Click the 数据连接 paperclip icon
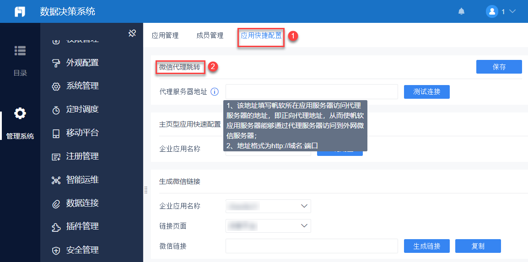Viewport: 528px width, 262px height. pyautogui.click(x=56, y=203)
